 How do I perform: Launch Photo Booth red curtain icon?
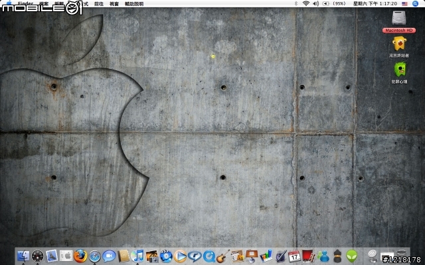pos(309,256)
